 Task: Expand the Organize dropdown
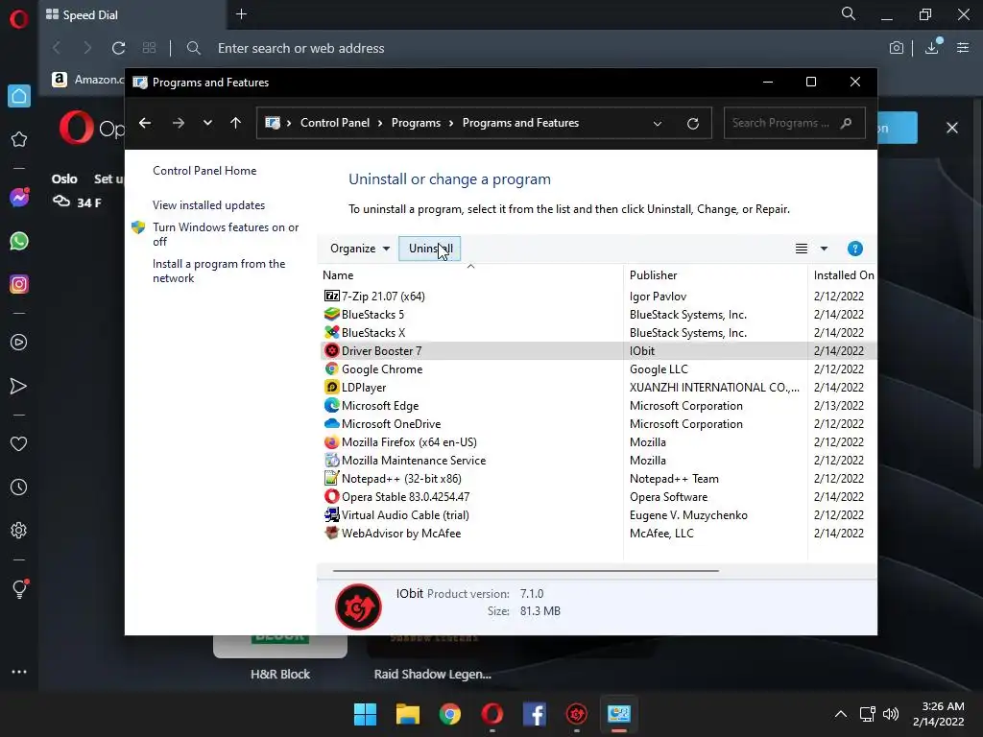click(x=360, y=249)
